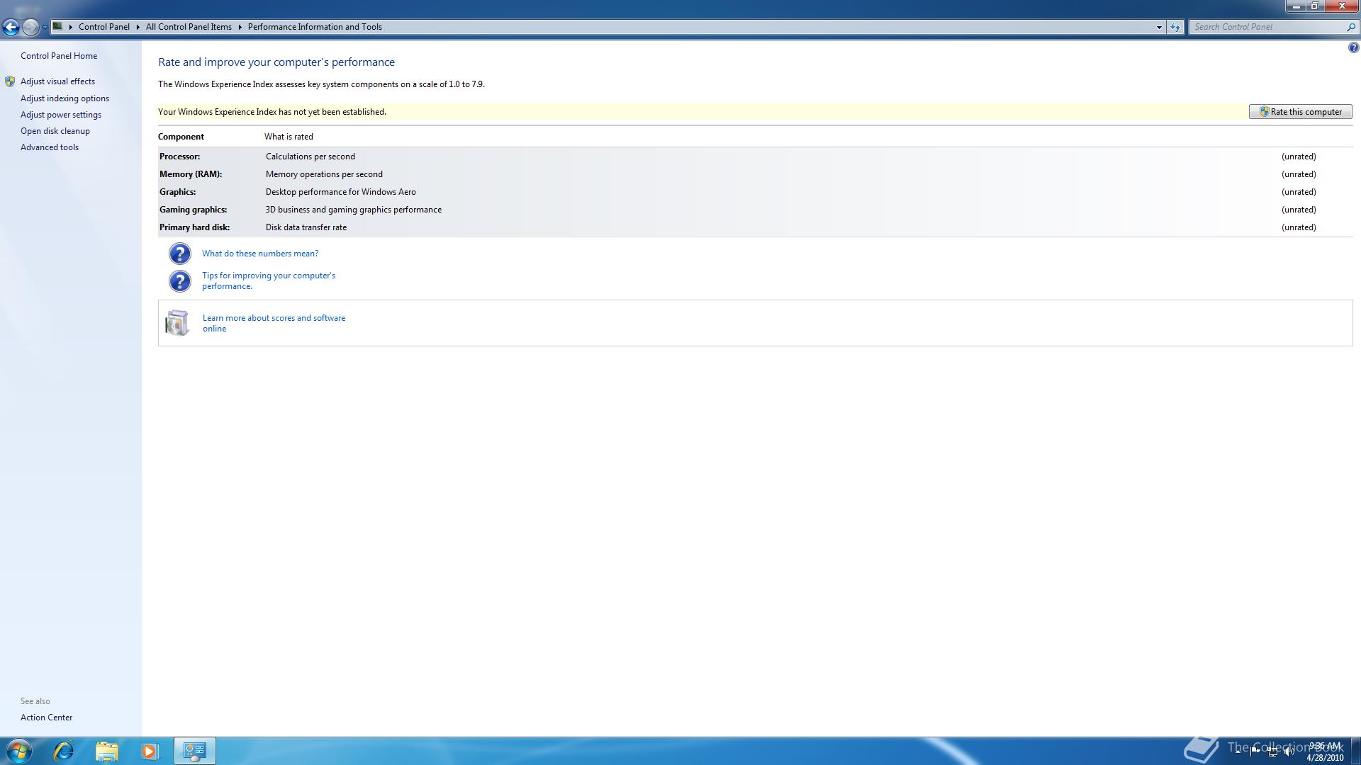
Task: Open the Help question mark icon
Action: pos(1353,48)
